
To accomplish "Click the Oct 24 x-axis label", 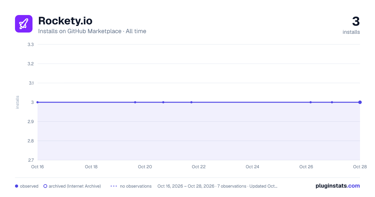I will [252, 167].
